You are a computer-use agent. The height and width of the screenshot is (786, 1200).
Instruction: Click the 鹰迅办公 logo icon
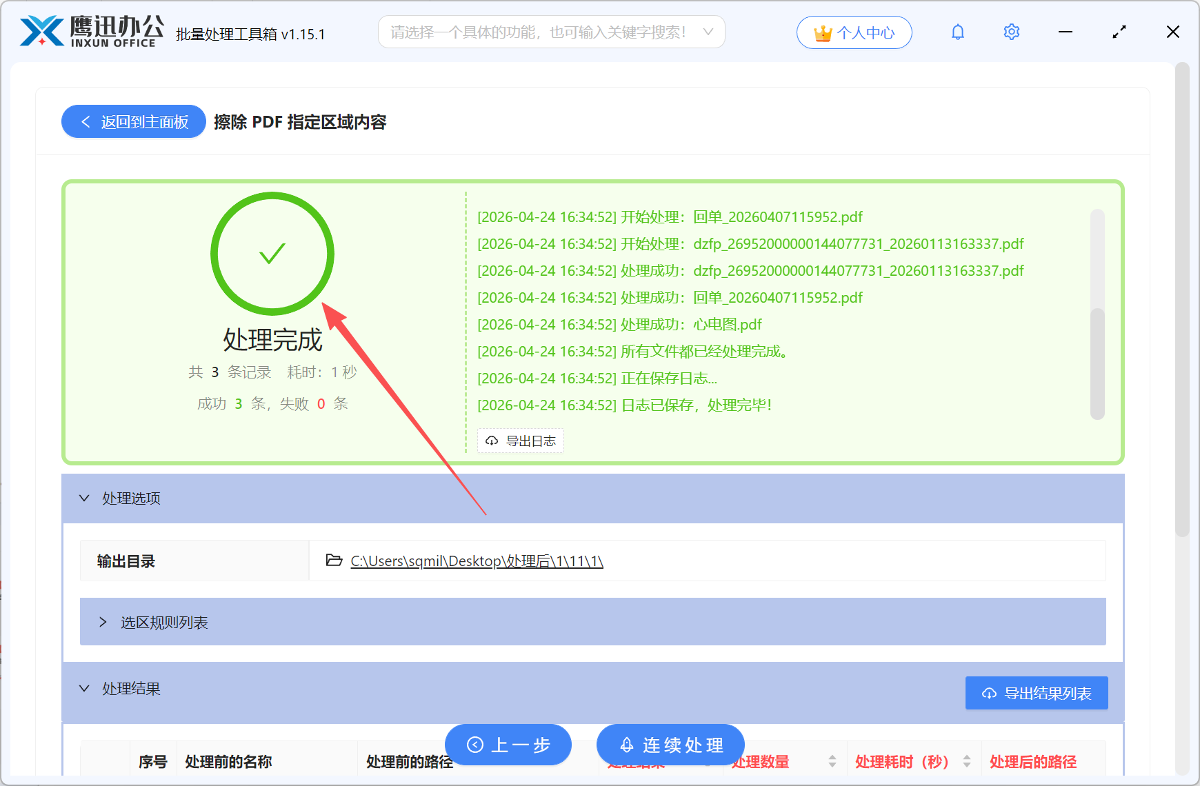click(40, 30)
